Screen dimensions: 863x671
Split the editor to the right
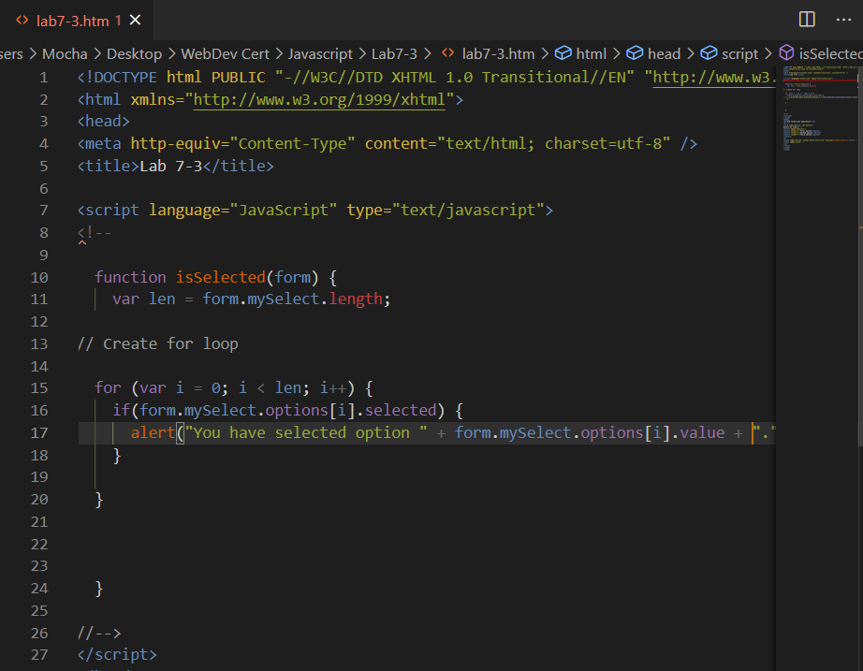click(807, 20)
